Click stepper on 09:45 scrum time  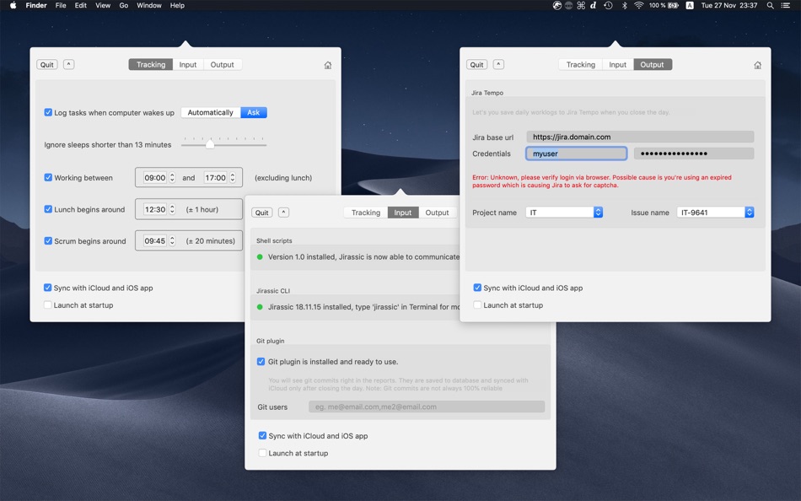172,240
